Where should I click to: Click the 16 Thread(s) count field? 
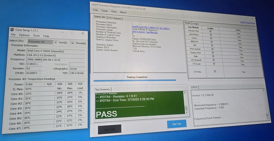point(73,43)
